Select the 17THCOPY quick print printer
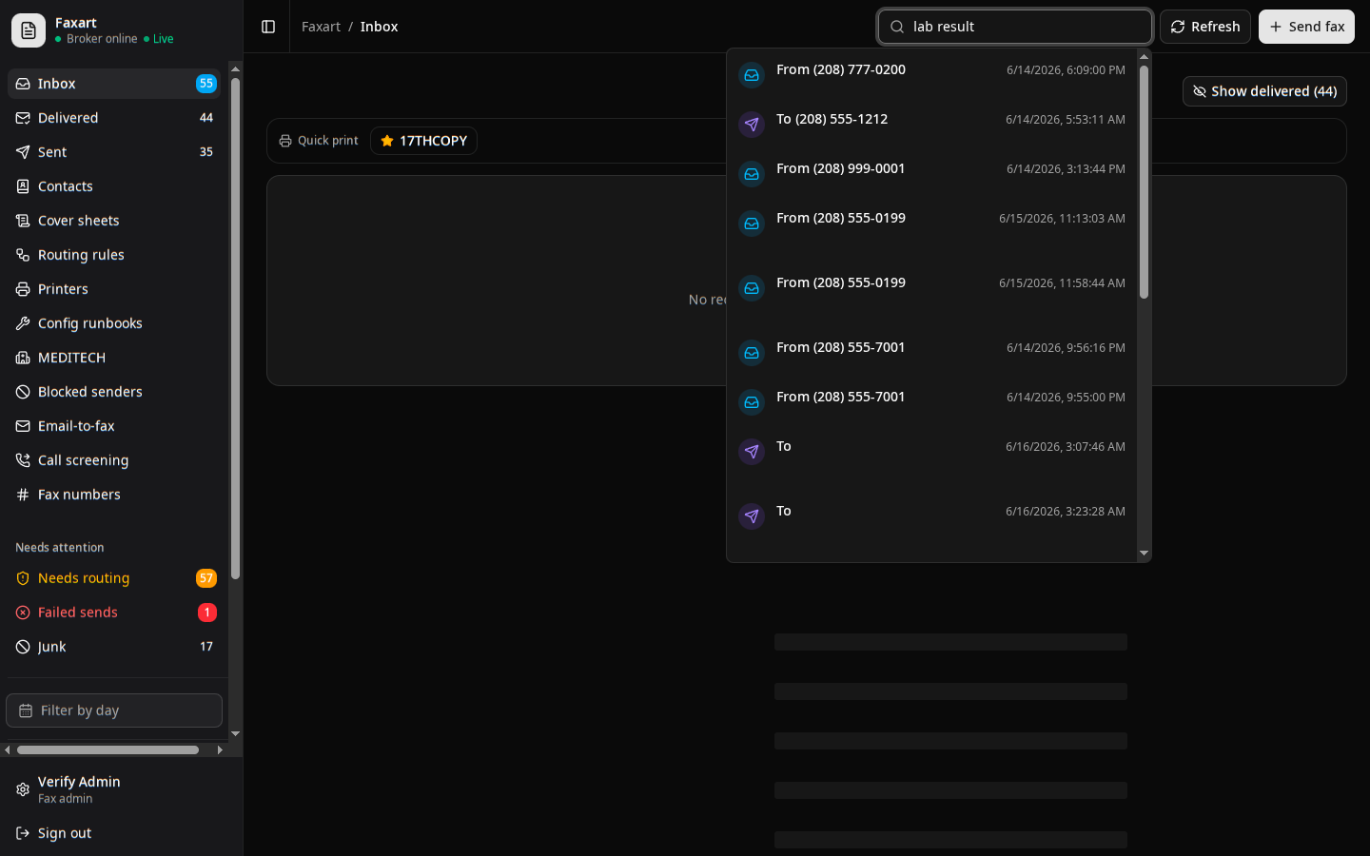 coord(423,141)
